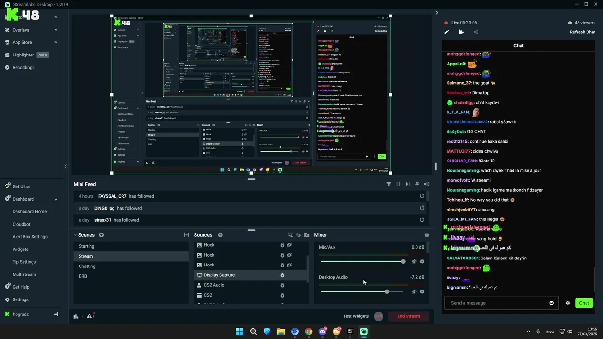Image resolution: width=603 pixels, height=339 pixels.
Task: Open Settings in the sidebar
Action: coord(20,299)
